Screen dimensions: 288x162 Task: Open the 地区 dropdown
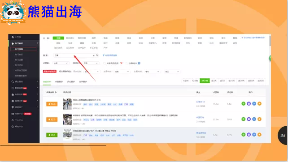tap(172, 72)
